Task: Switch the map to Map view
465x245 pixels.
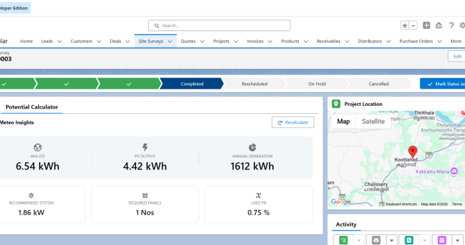Action: 343,121
